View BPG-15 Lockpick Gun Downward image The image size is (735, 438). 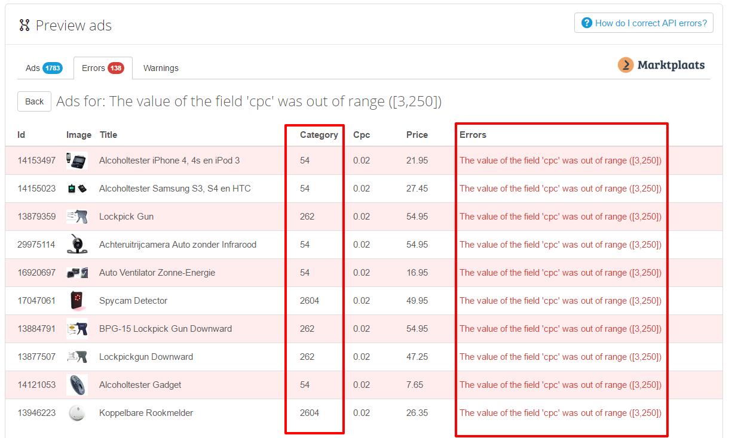(x=77, y=329)
